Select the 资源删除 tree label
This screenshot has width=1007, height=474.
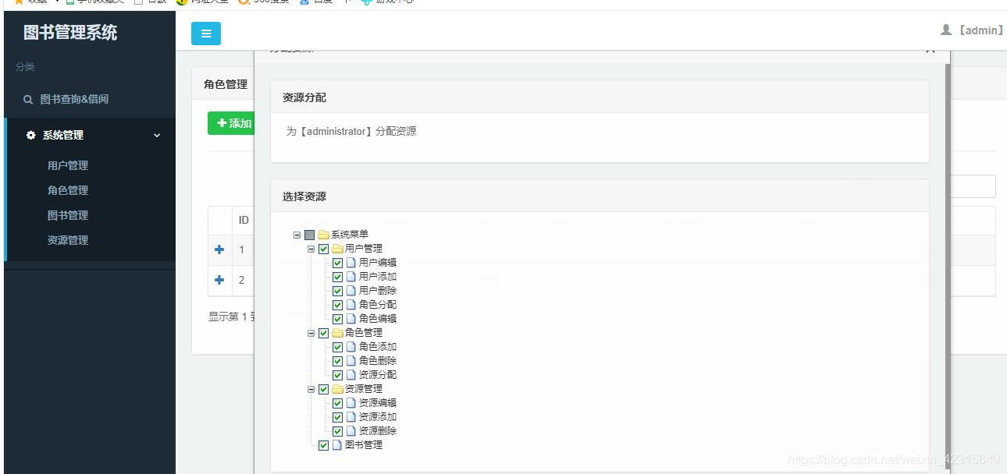tap(378, 431)
